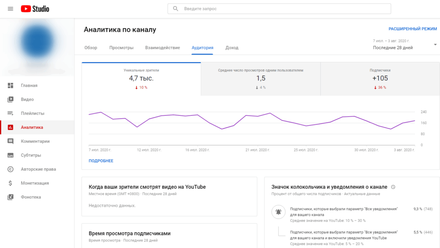
Task: Open Главная in the sidebar
Action: coord(38,85)
